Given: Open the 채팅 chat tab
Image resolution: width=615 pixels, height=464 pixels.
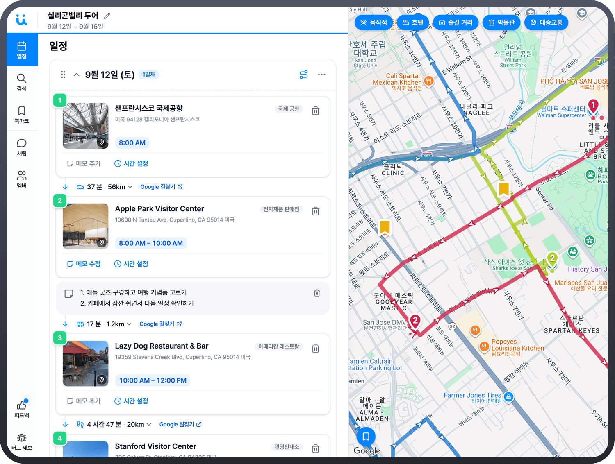Looking at the screenshot, I should 22,147.
